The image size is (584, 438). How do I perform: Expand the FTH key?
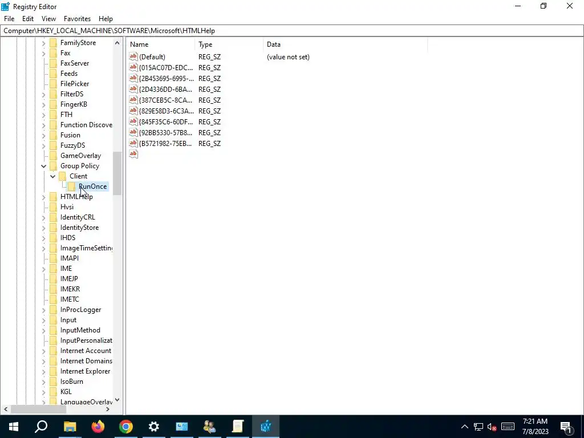[x=43, y=115]
